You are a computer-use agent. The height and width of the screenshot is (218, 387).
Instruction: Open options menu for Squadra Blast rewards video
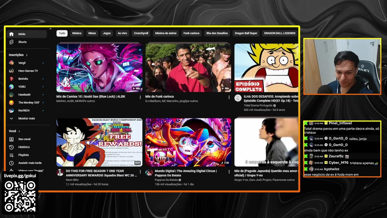(x=140, y=172)
